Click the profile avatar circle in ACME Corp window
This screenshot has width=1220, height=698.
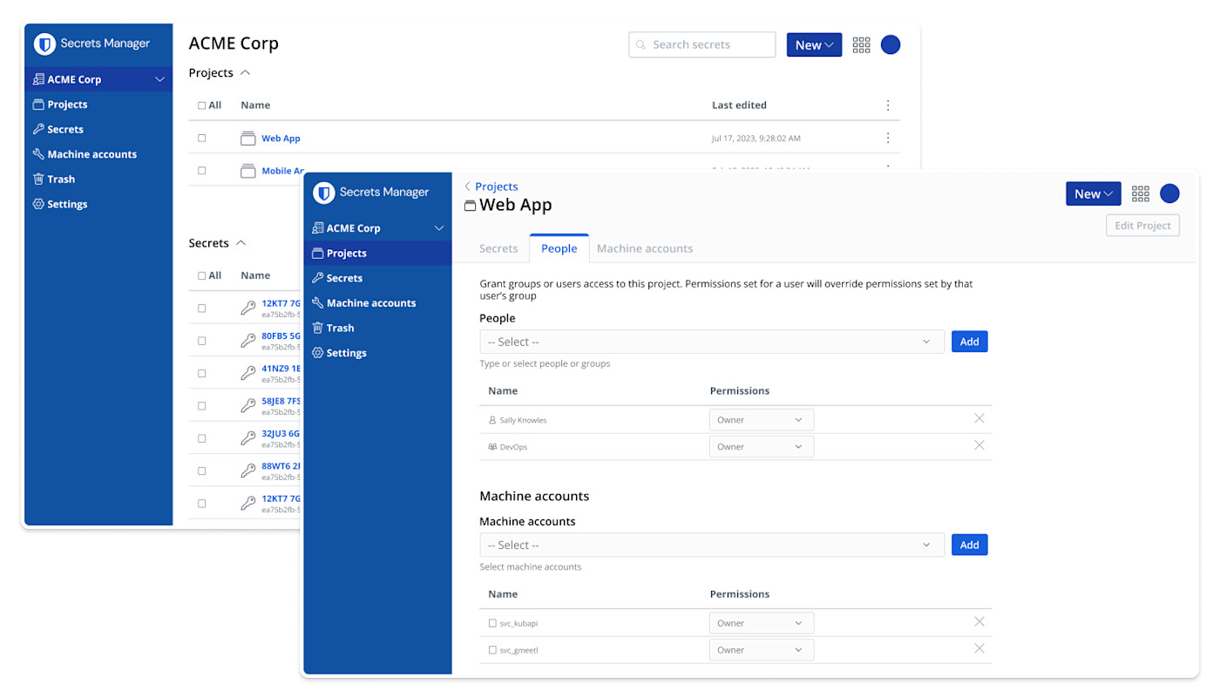pos(890,45)
